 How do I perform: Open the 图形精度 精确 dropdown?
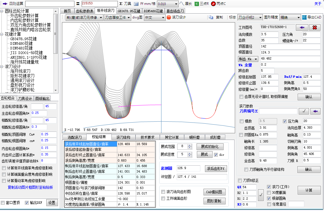299,18
